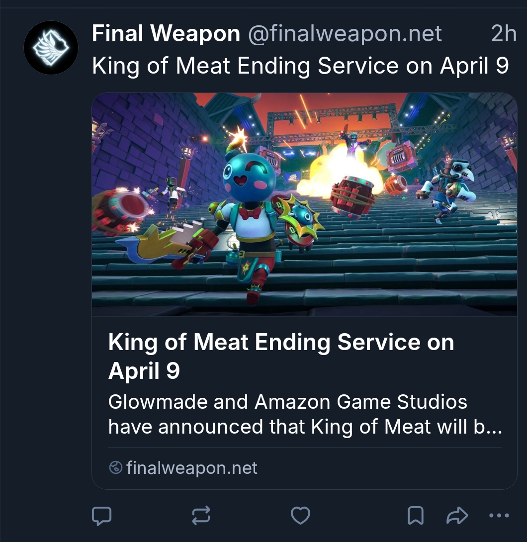The height and width of the screenshot is (542, 527).
Task: Share the post using the arrow icon
Action: (457, 516)
